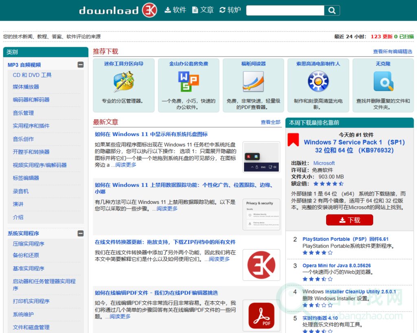
Task: Open the Sothink HD Movie Maker icon
Action: coord(318,82)
